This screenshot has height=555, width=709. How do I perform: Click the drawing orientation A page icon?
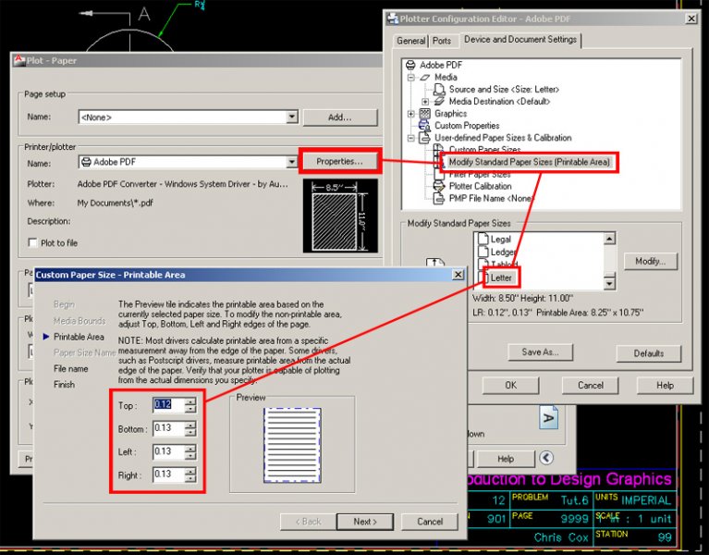click(x=548, y=417)
